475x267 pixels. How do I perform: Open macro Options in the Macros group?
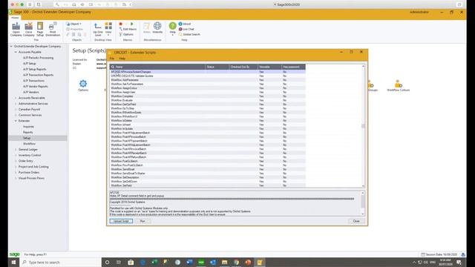click(126, 34)
